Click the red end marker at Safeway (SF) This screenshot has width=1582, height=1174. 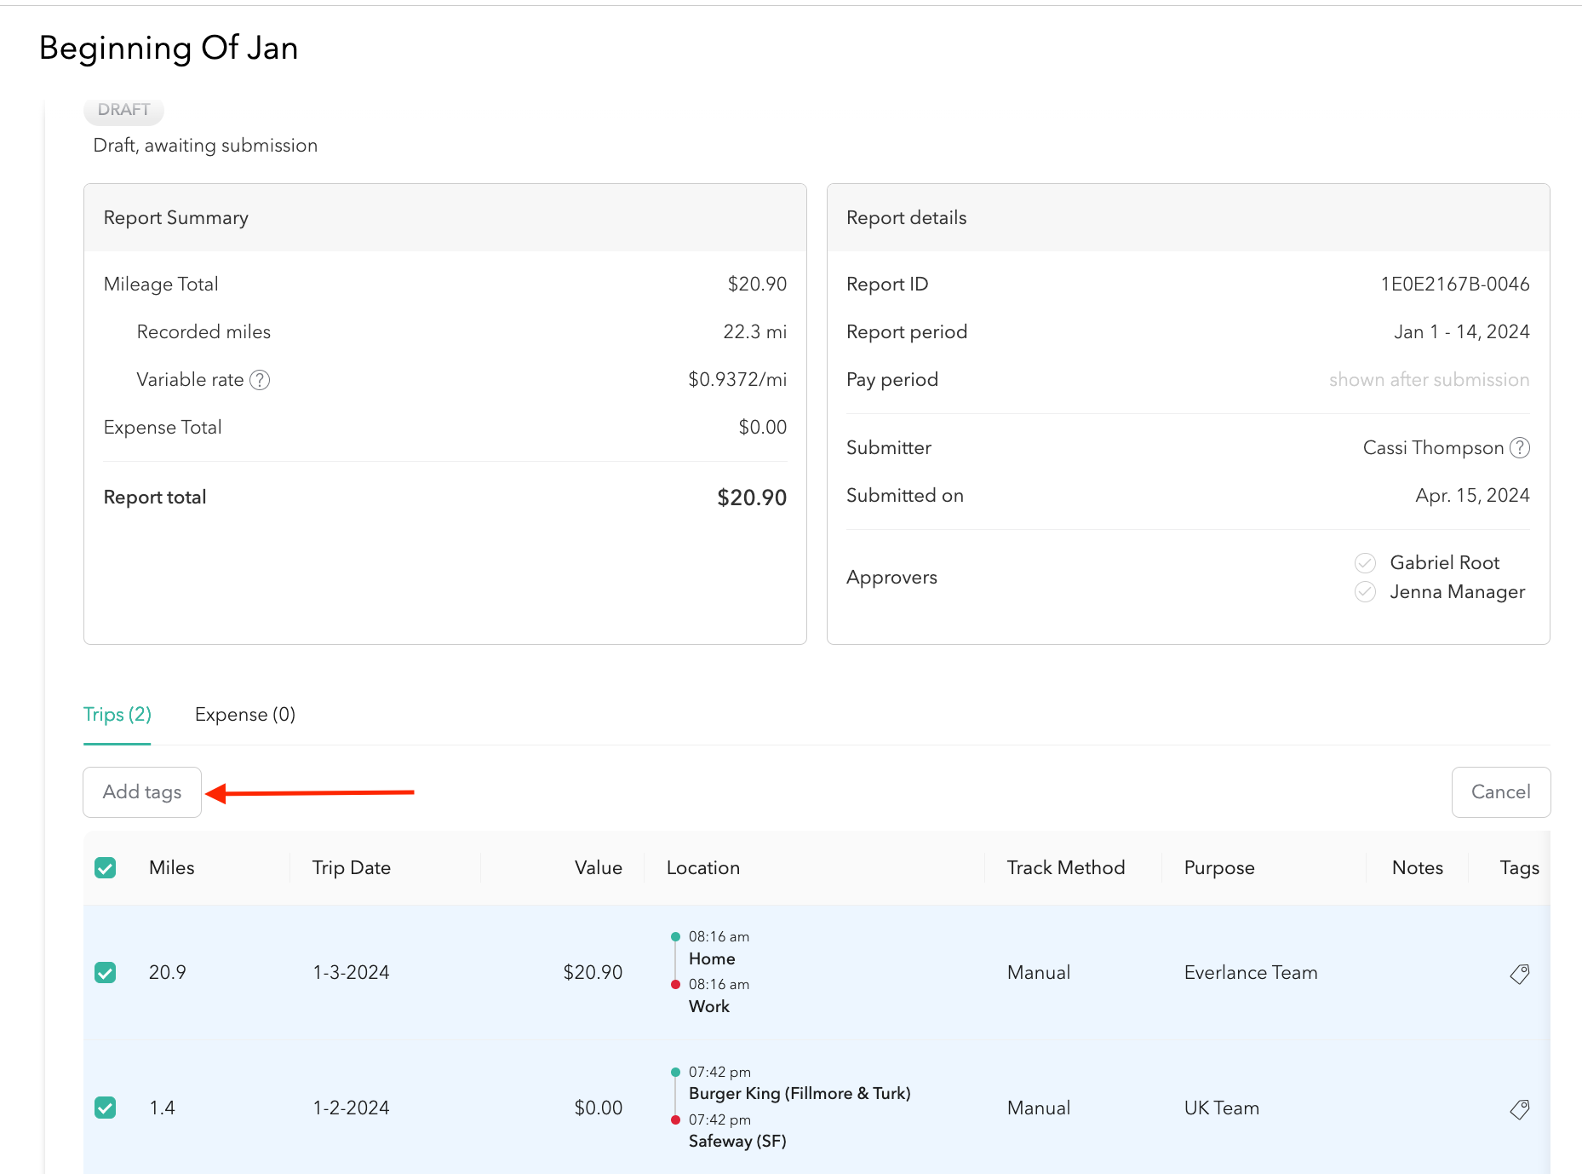675,1119
